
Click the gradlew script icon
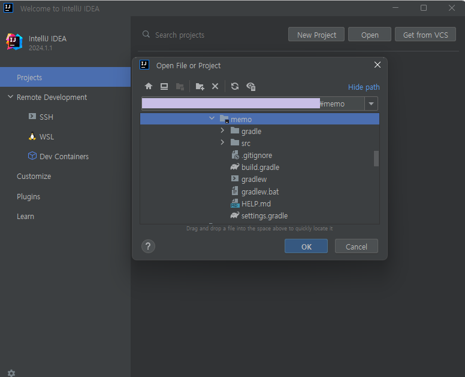(x=234, y=178)
